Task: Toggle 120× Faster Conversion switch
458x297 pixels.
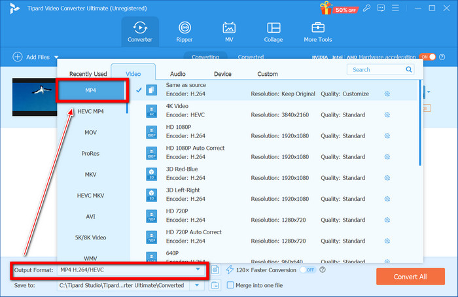Action: coord(308,270)
